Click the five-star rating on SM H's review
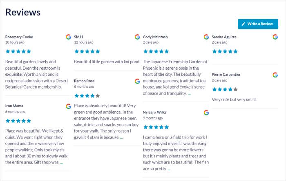 point(87,51)
